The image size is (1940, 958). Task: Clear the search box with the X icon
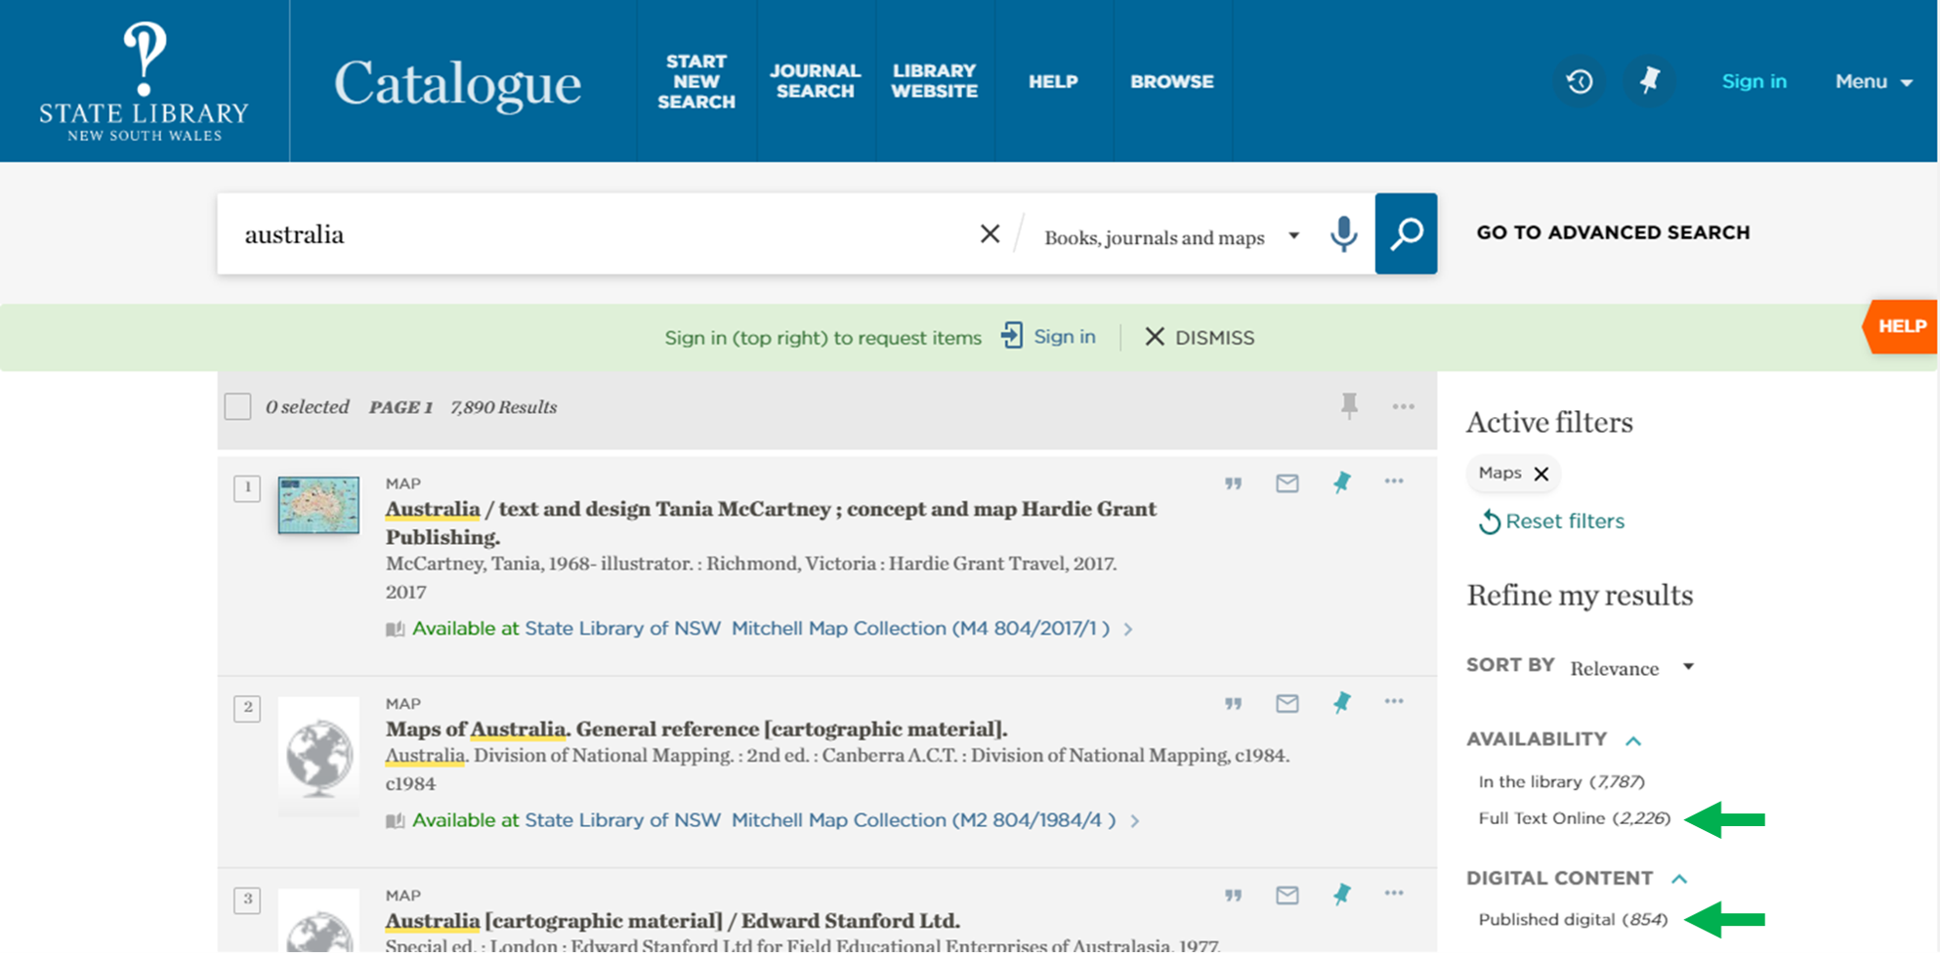tap(990, 233)
